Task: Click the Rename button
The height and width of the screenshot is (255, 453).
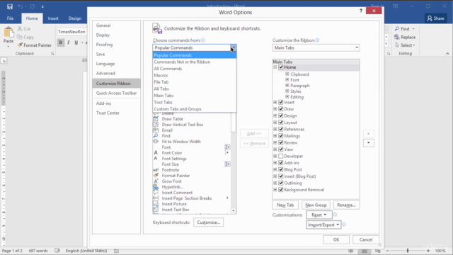Action: click(x=346, y=205)
